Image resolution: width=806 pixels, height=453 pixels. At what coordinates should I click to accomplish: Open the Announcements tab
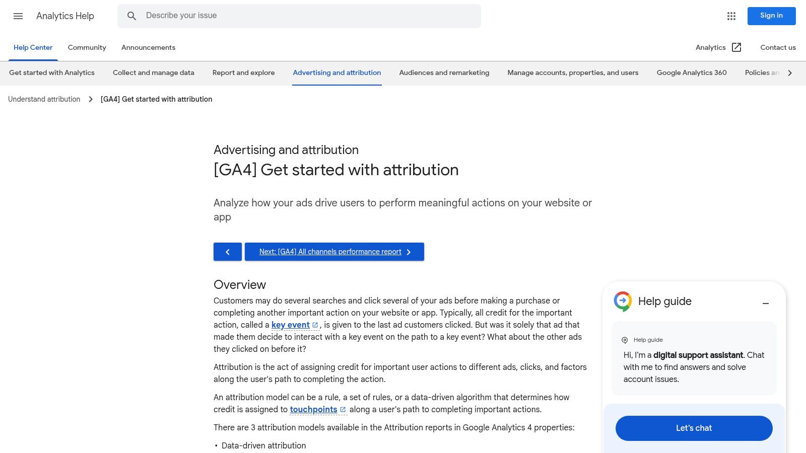click(x=148, y=47)
